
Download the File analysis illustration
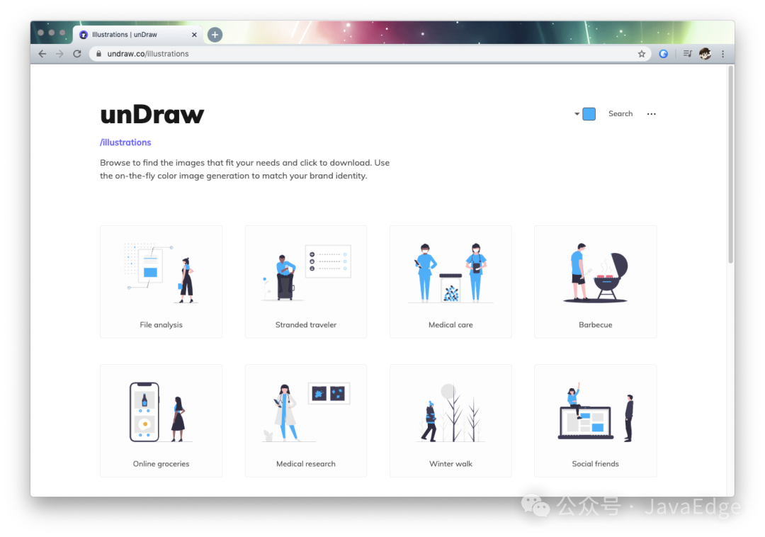[x=161, y=281]
